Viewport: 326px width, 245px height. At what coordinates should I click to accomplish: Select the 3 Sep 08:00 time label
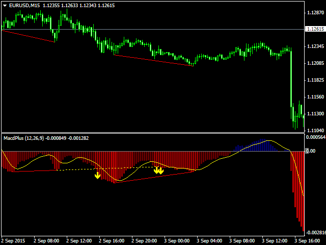pos(242,241)
